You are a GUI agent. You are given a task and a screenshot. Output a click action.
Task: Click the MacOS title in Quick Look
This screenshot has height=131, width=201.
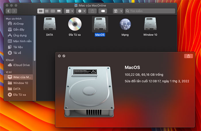coord(132,68)
